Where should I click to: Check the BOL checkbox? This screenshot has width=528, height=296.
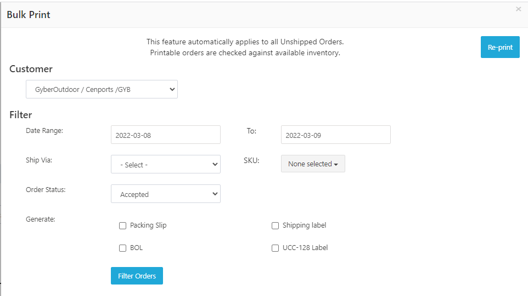coord(123,248)
